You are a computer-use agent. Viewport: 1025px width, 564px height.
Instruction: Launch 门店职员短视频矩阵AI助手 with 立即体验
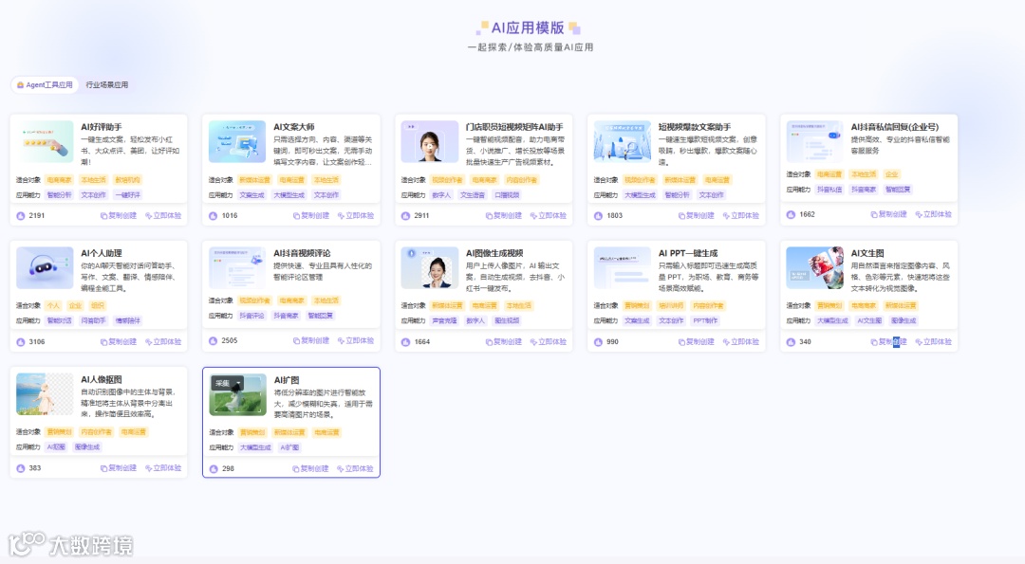pyautogui.click(x=549, y=215)
